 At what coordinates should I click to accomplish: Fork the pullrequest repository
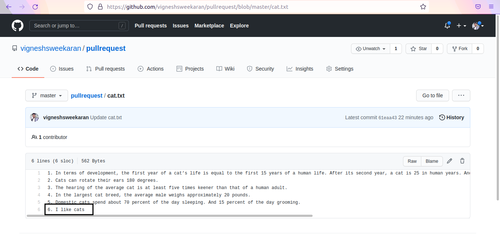pyautogui.click(x=459, y=48)
